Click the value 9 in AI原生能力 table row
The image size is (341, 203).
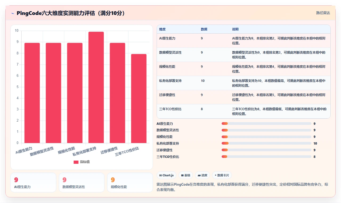tap(202, 38)
